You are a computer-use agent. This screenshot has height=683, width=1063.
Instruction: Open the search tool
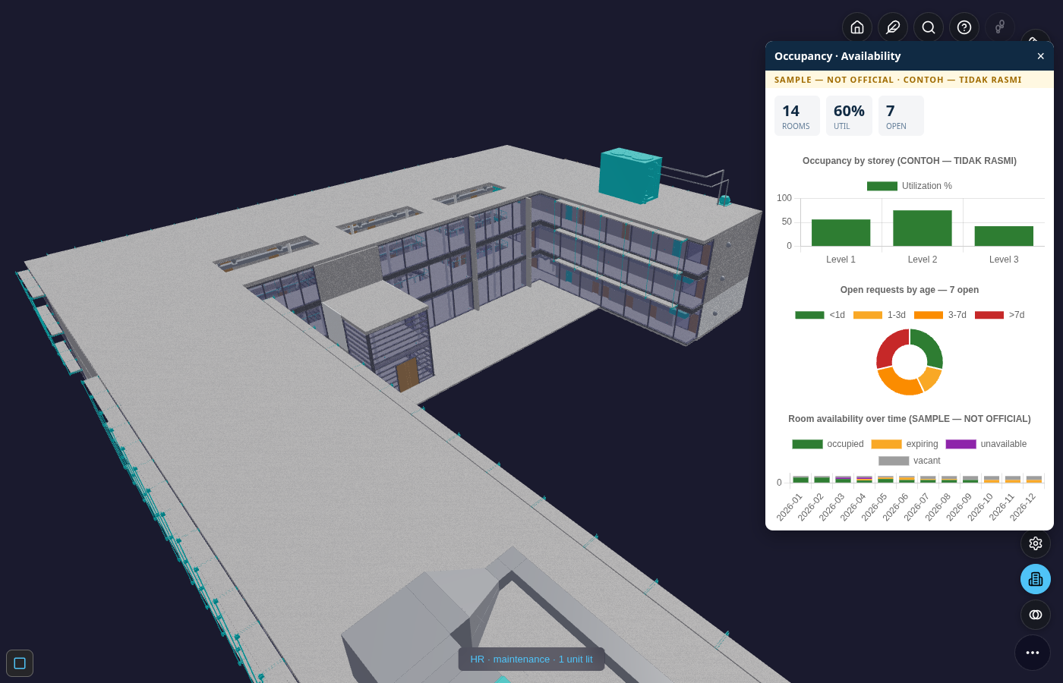pyautogui.click(x=929, y=27)
